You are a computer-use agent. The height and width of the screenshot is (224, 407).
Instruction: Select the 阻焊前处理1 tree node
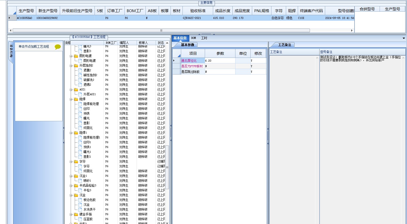92,138
